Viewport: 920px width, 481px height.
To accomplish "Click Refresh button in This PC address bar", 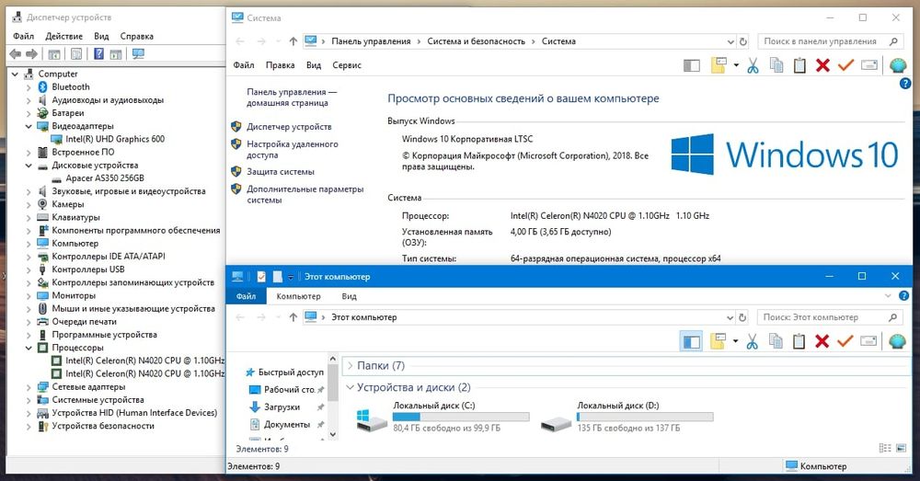I will pyautogui.click(x=742, y=317).
